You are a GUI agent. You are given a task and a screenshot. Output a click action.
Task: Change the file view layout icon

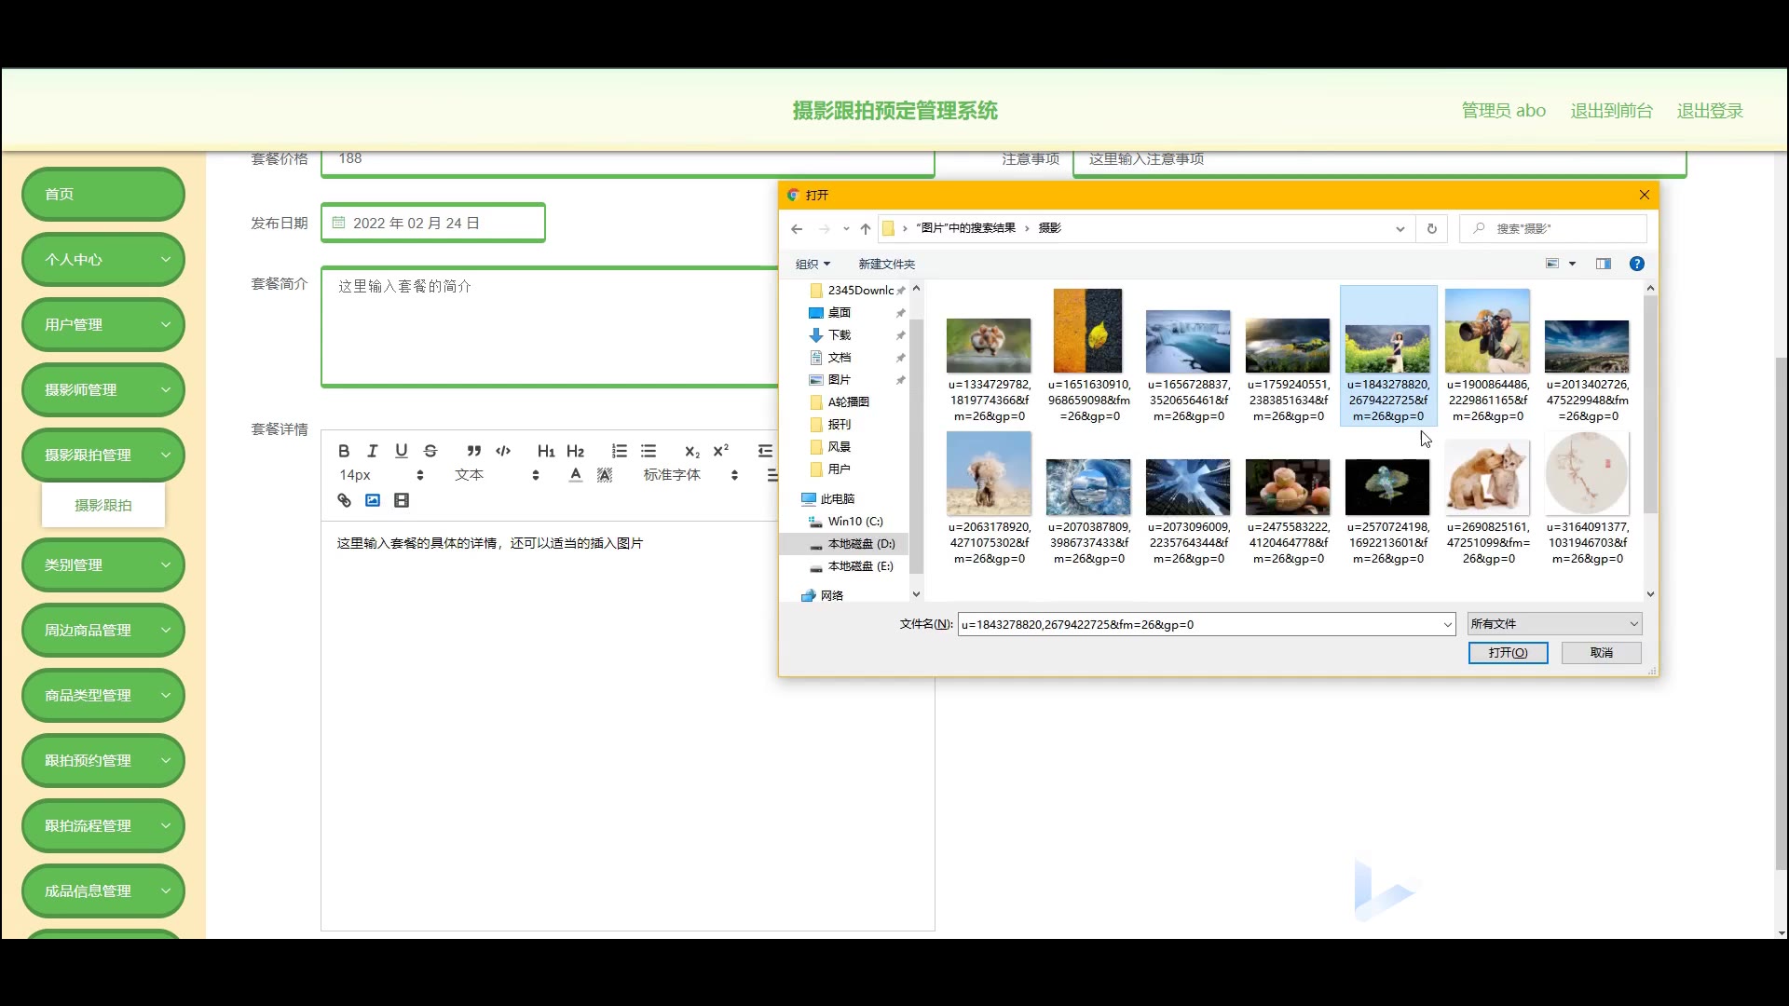pos(1552,264)
